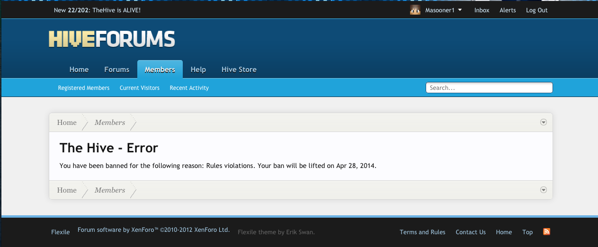Go to the Hive Store tab
Image resolution: width=598 pixels, height=247 pixels.
239,69
